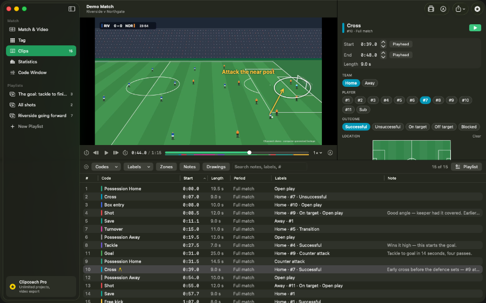Screen dimensions: 486x303
Task: Select player #11
Action: click(x=348, y=109)
